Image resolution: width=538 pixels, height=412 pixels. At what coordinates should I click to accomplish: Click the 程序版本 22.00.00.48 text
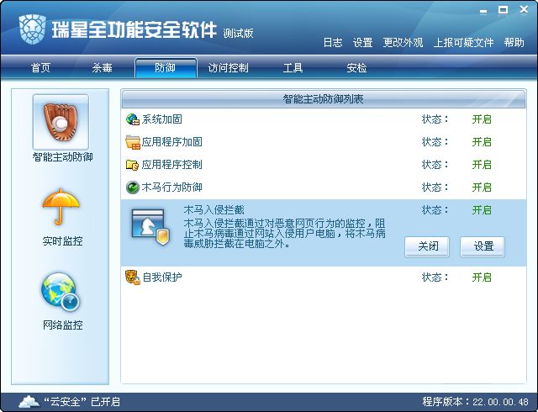(x=475, y=401)
